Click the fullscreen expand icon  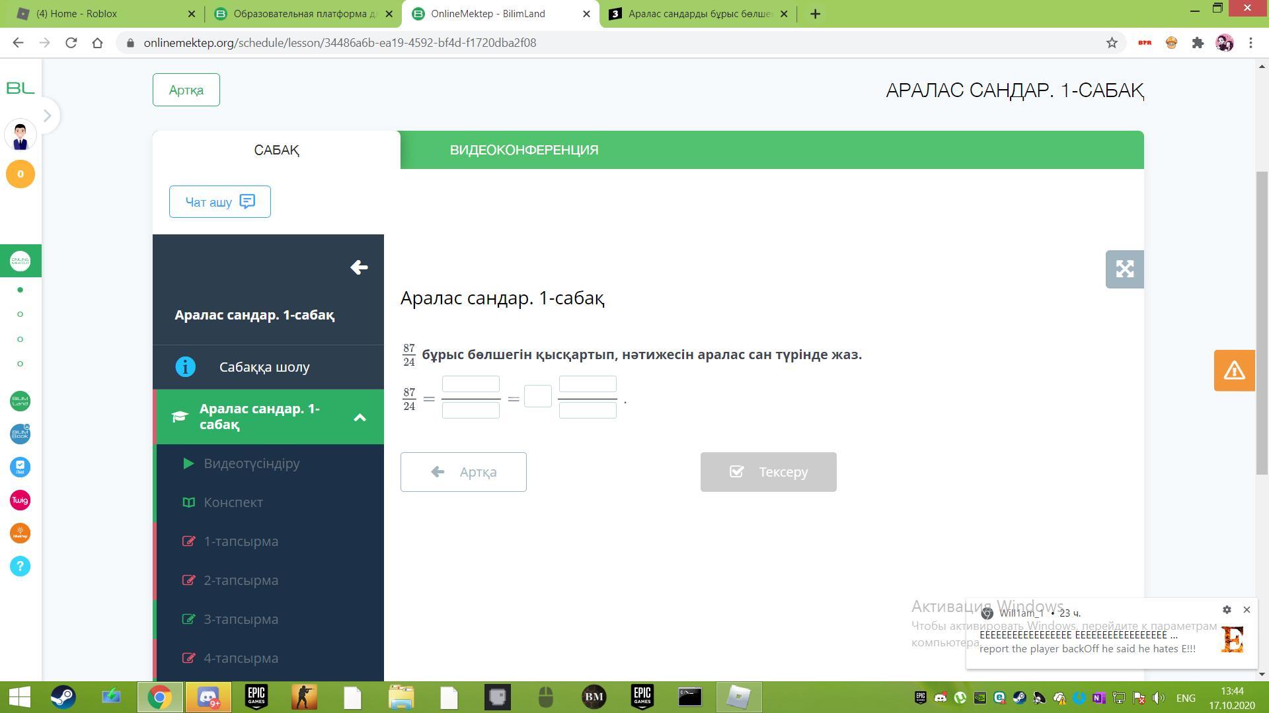pos(1124,269)
